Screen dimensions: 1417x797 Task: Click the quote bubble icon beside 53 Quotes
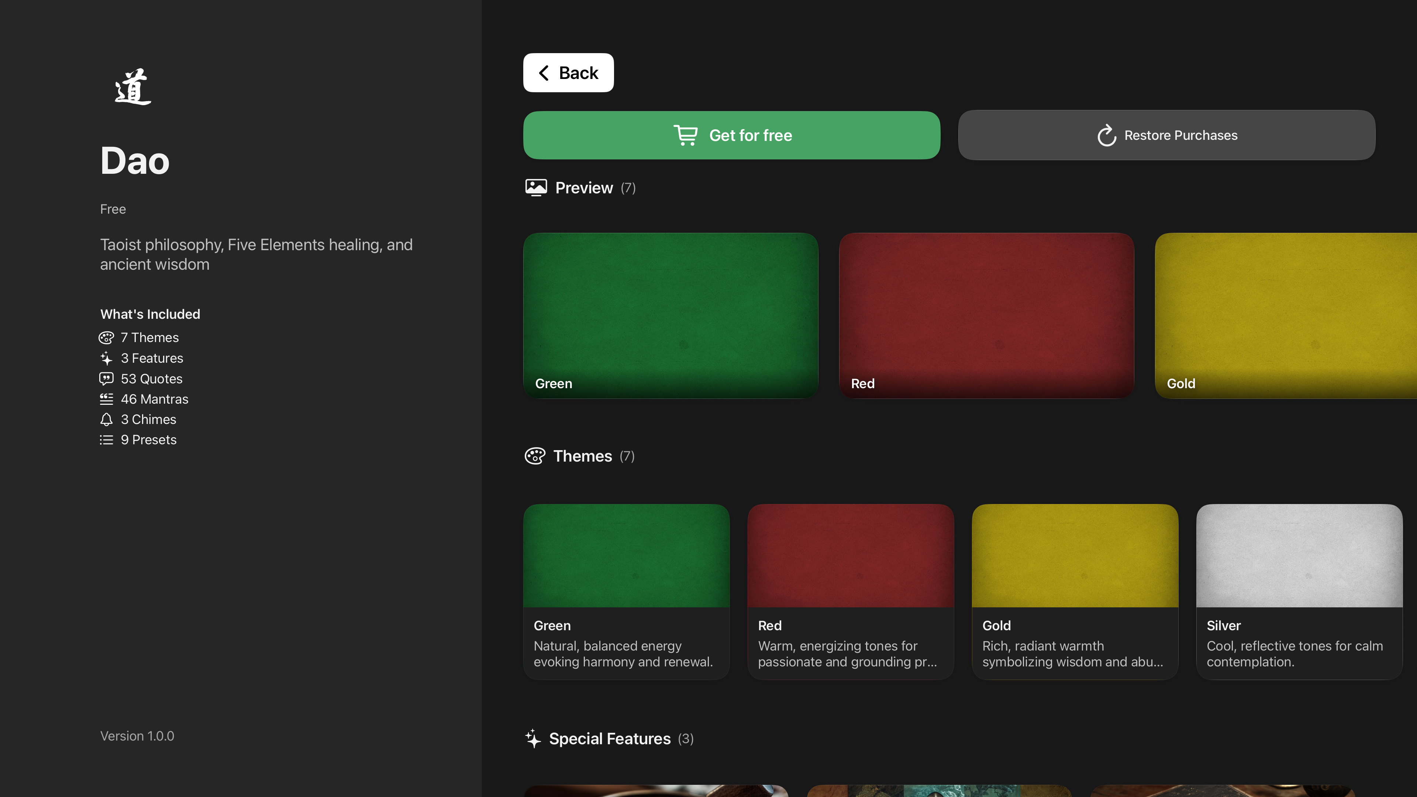point(106,379)
